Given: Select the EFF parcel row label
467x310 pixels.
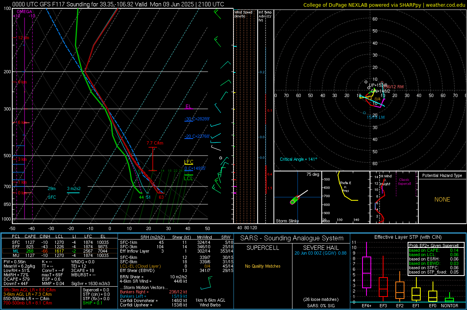Looking at the screenshot, I should tap(16, 247).
